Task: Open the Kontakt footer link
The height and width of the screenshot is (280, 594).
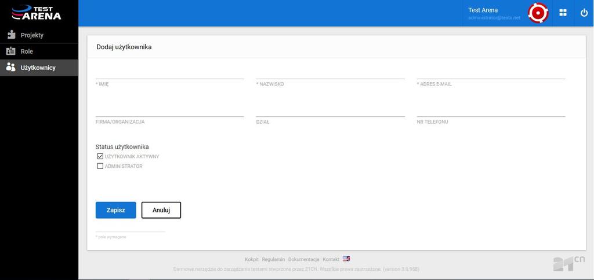Action: [x=331, y=259]
